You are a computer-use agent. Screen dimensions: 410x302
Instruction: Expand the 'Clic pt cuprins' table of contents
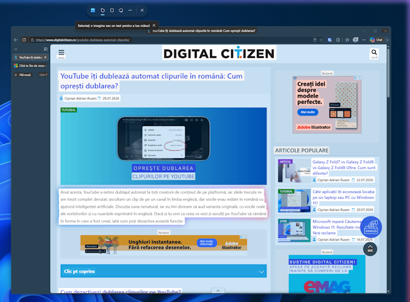pos(163,272)
